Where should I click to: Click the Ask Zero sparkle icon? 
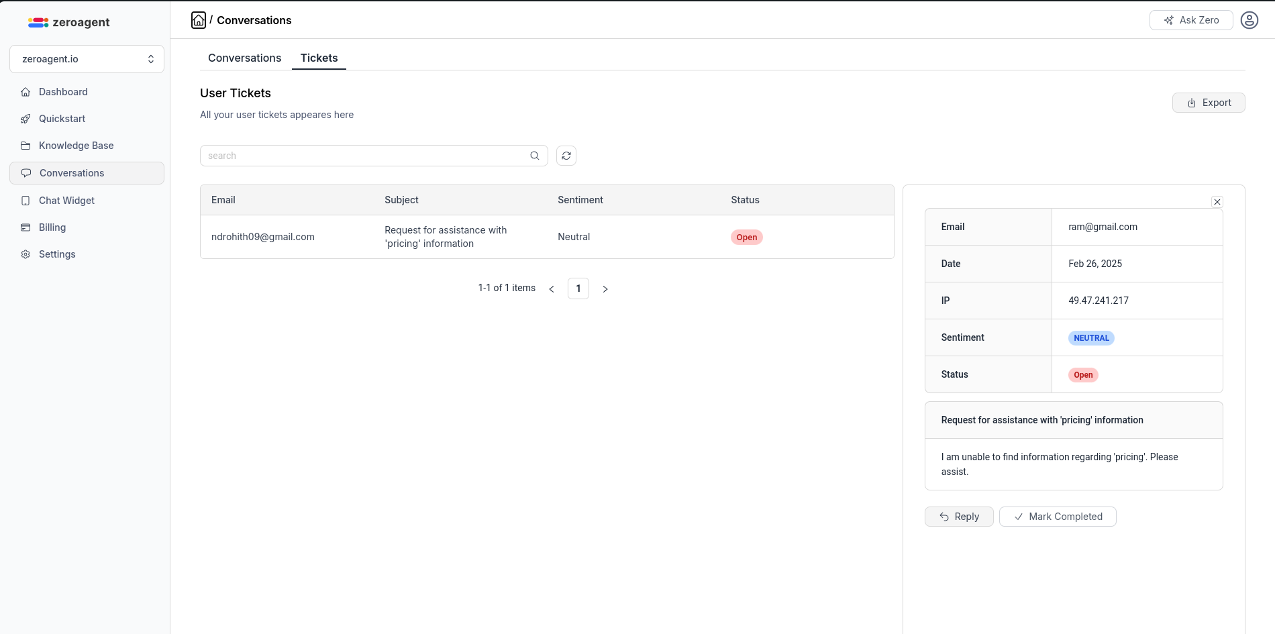coord(1168,20)
